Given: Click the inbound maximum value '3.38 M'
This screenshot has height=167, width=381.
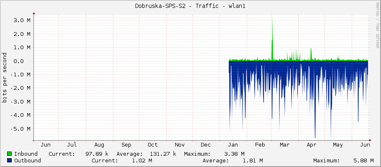Looking at the screenshot, I should click(x=235, y=154).
